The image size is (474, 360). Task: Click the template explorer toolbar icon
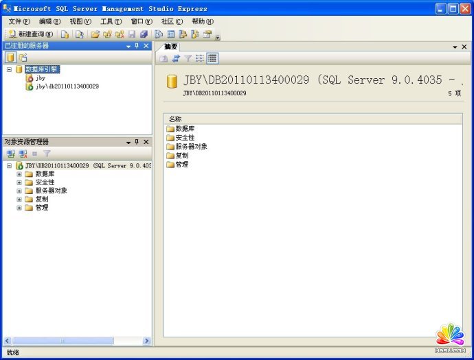pyautogui.click(x=195, y=34)
